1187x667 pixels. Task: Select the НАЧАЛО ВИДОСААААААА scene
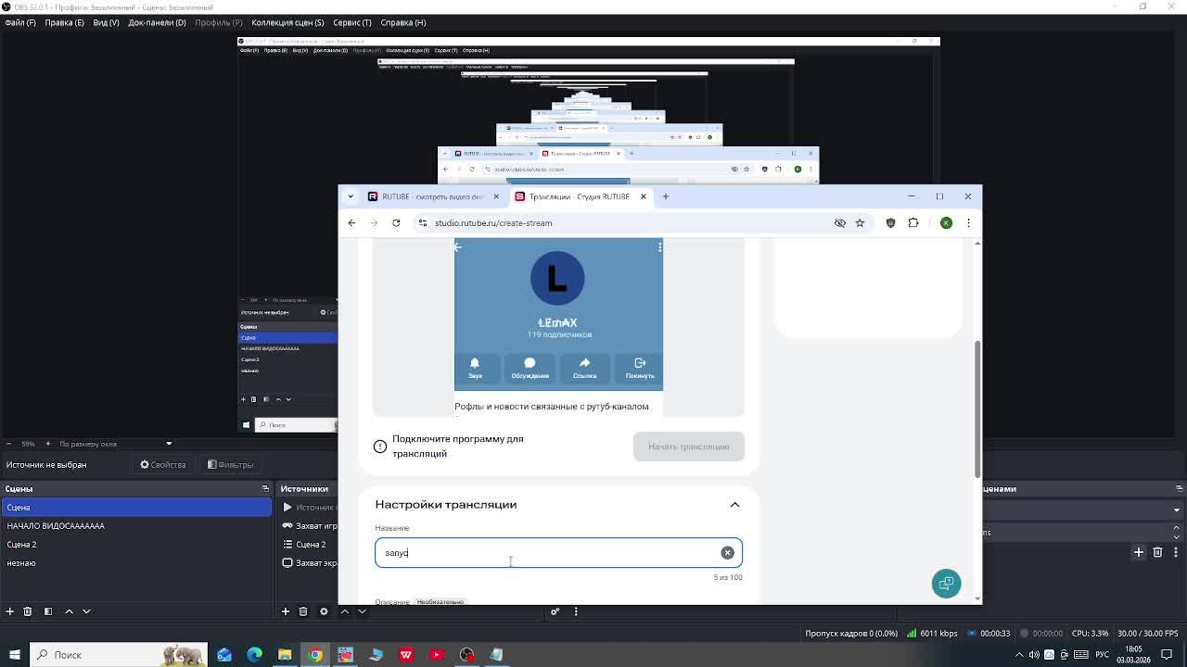point(136,526)
